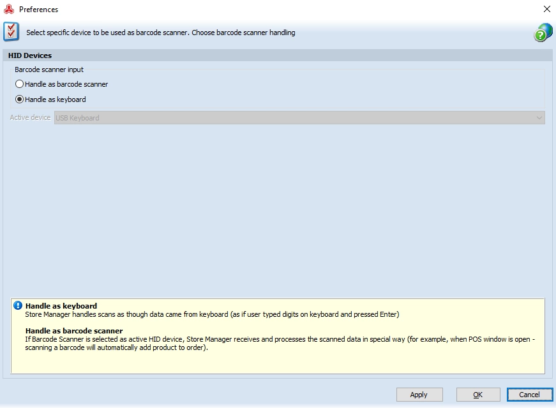Click the Active device label
556x408 pixels.
(x=30, y=117)
